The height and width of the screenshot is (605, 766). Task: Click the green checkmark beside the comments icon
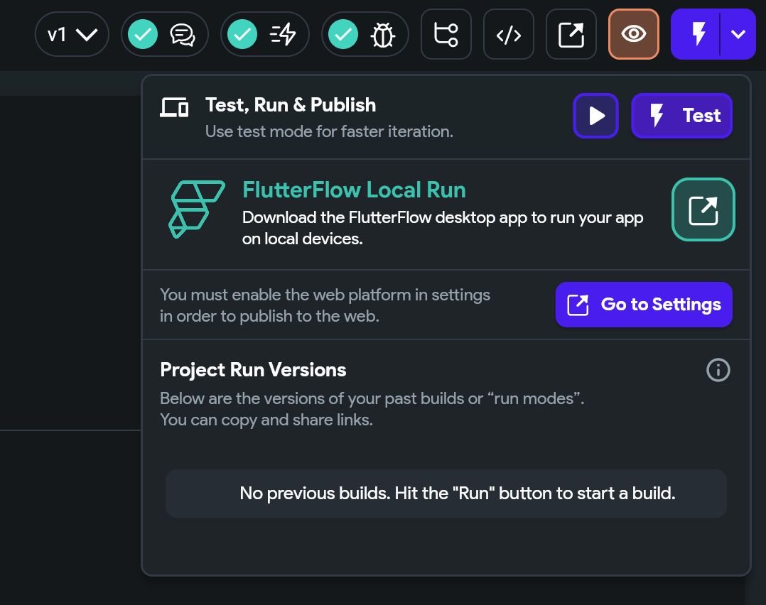pyautogui.click(x=143, y=34)
